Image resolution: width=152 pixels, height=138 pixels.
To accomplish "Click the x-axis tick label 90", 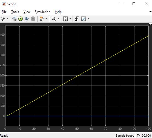I will [x=134, y=129].
